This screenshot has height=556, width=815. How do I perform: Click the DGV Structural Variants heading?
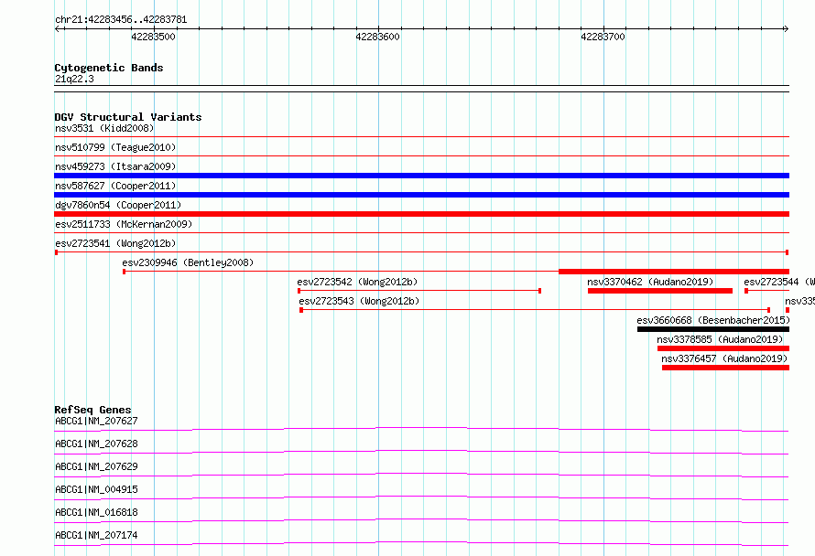click(x=128, y=117)
